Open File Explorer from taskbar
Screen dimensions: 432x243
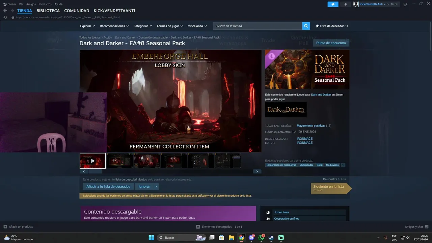coord(231,238)
